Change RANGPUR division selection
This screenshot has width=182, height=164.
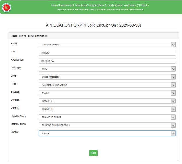[x=108, y=101]
